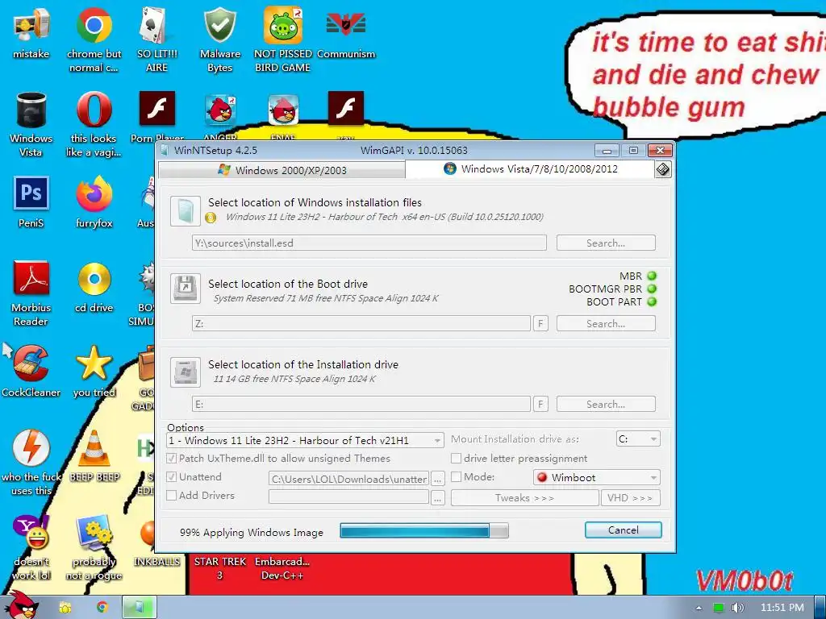
Task: Toggle the Unattend checkbox
Action: pyautogui.click(x=171, y=477)
